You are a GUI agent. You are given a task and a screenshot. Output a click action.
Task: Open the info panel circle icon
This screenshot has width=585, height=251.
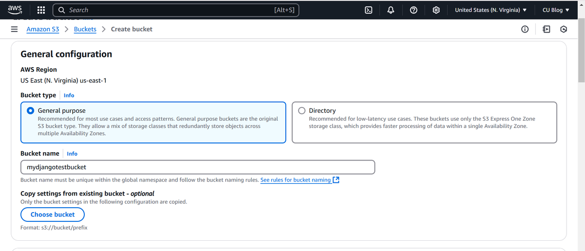(x=525, y=29)
